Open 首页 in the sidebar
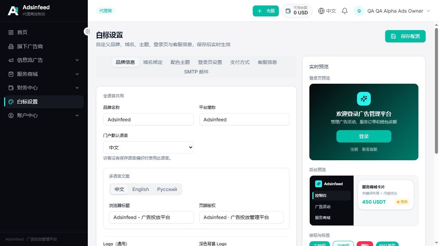439x246 pixels. 44,32
